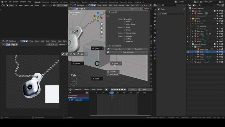Collapse the lighting collection in outliner
Screen dimensions: 225x127
click(x=190, y=19)
